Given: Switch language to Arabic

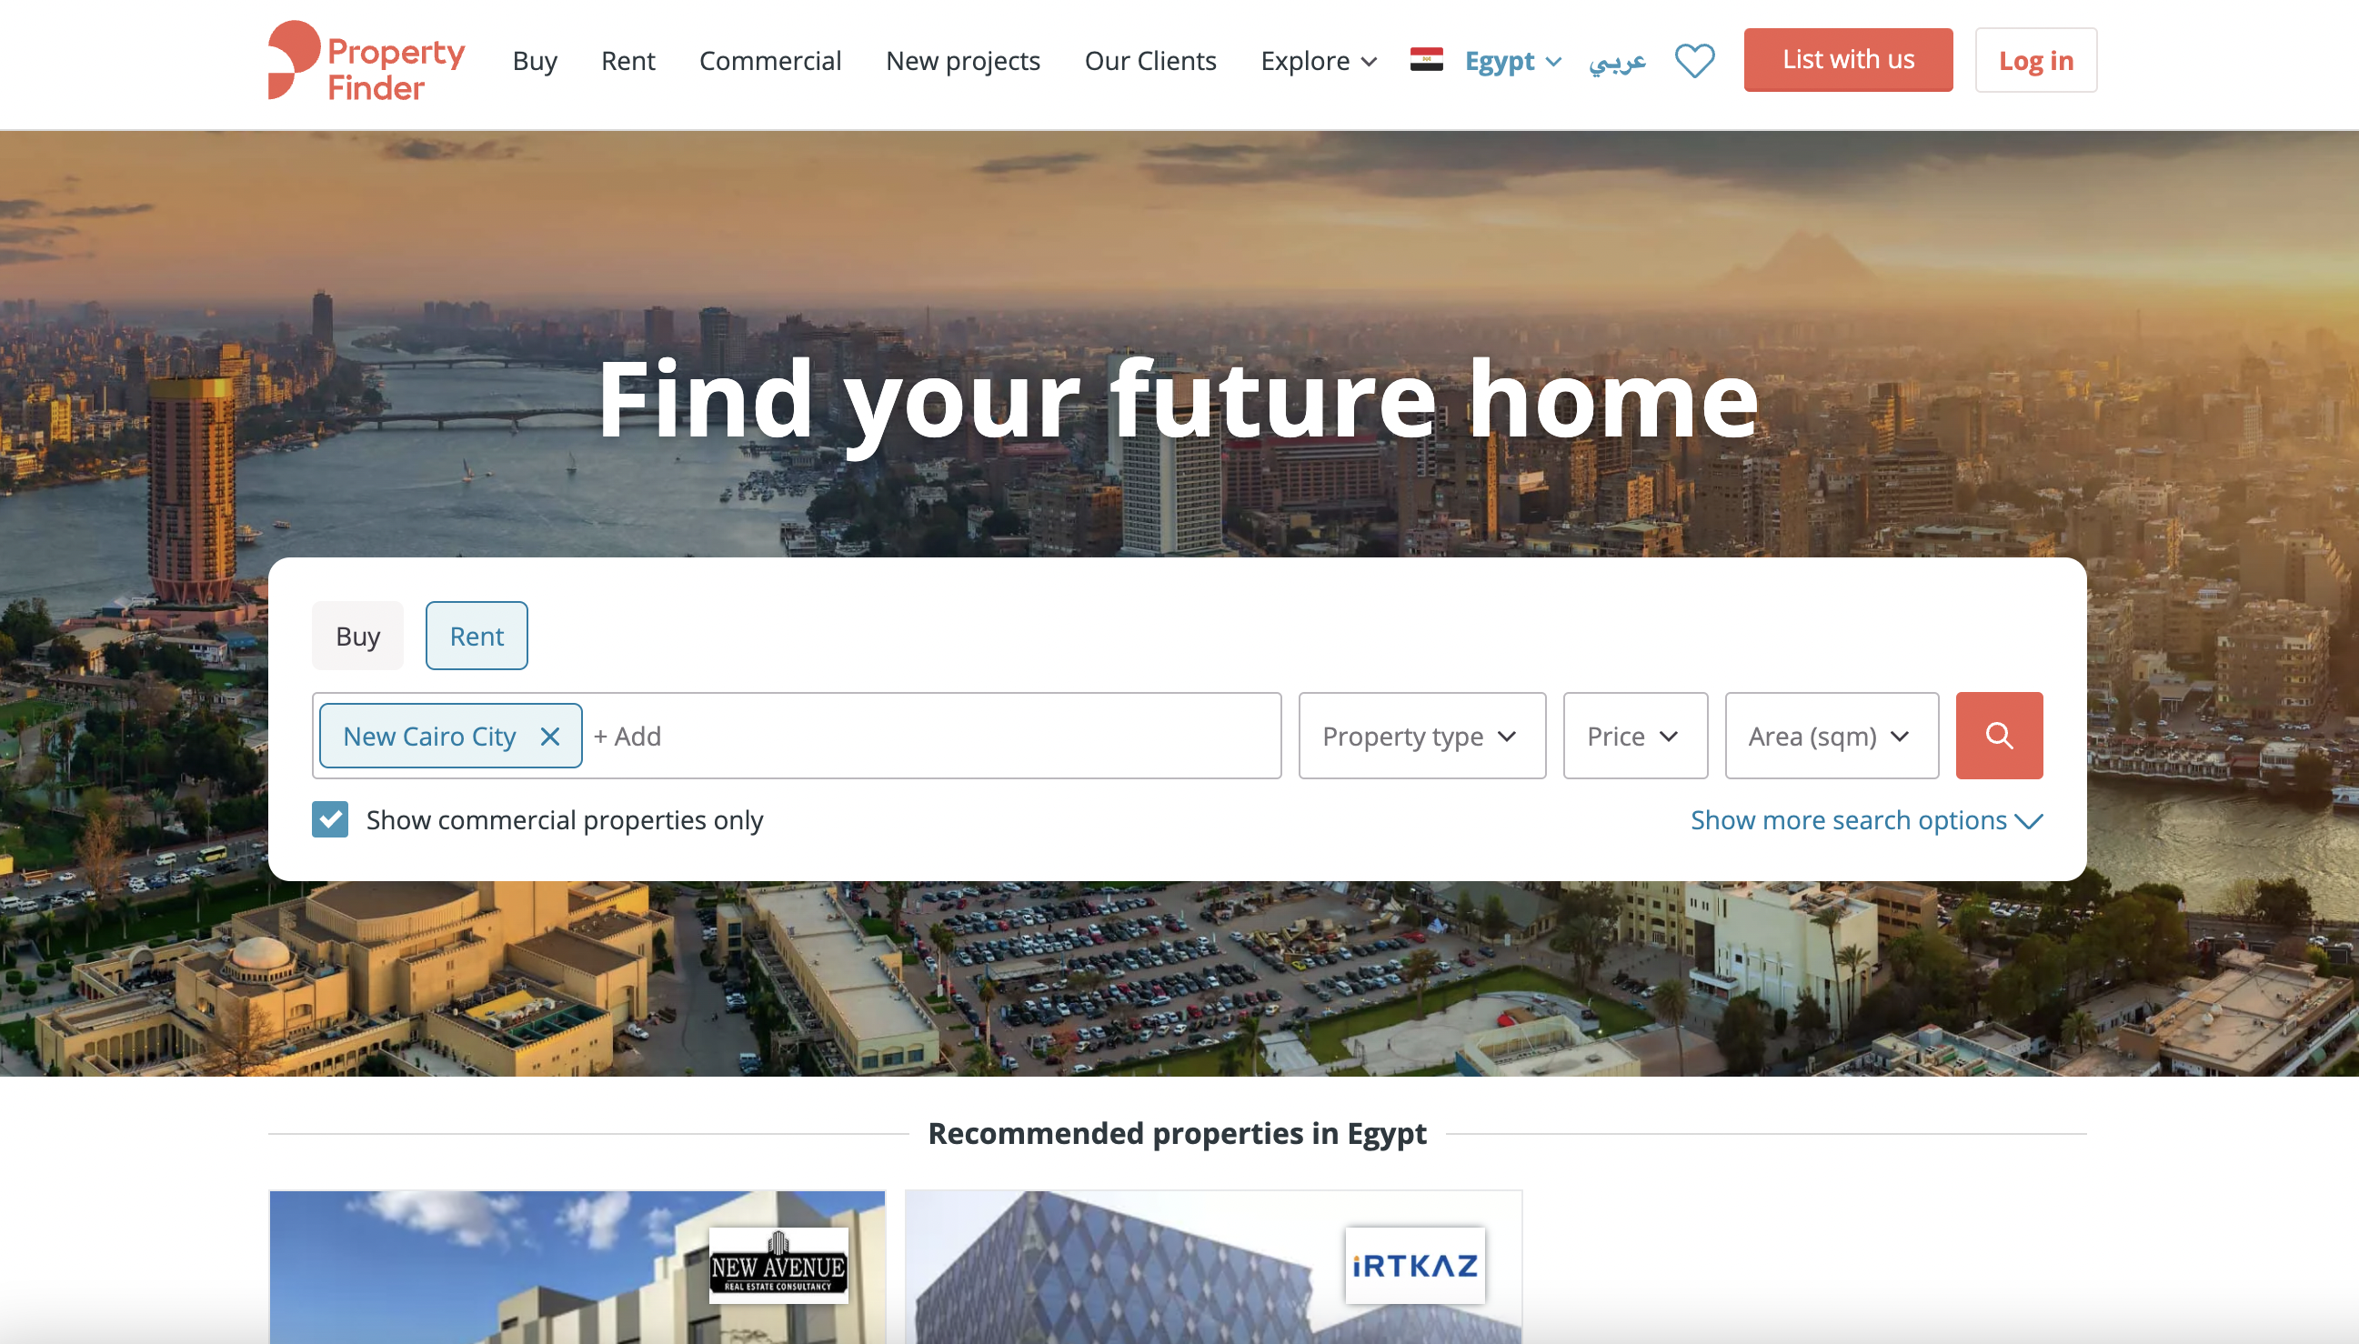Looking at the screenshot, I should [x=1617, y=62].
